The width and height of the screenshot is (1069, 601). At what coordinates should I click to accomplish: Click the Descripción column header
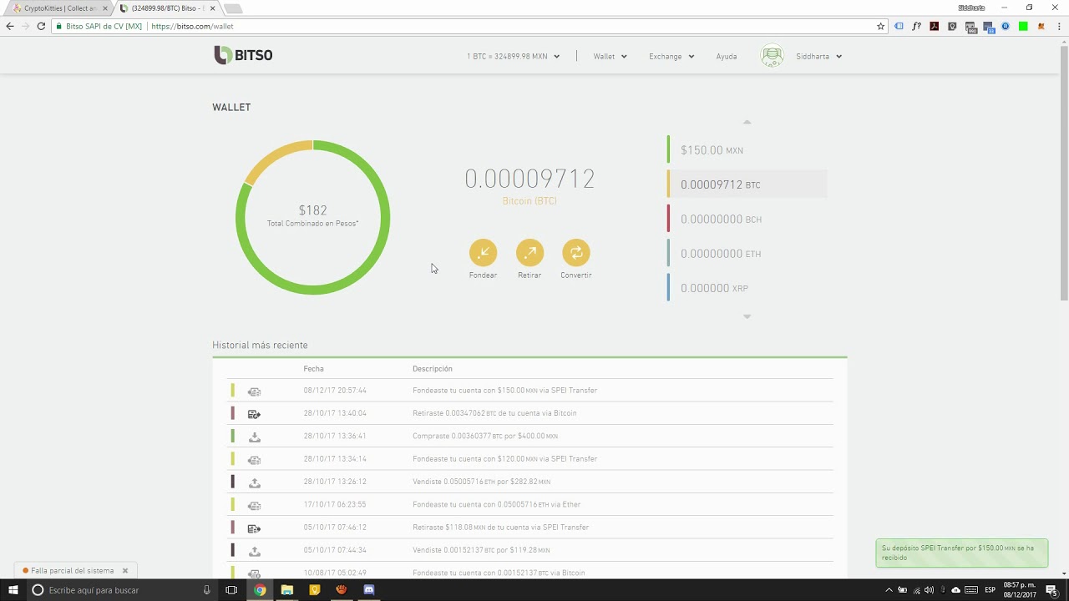click(433, 369)
